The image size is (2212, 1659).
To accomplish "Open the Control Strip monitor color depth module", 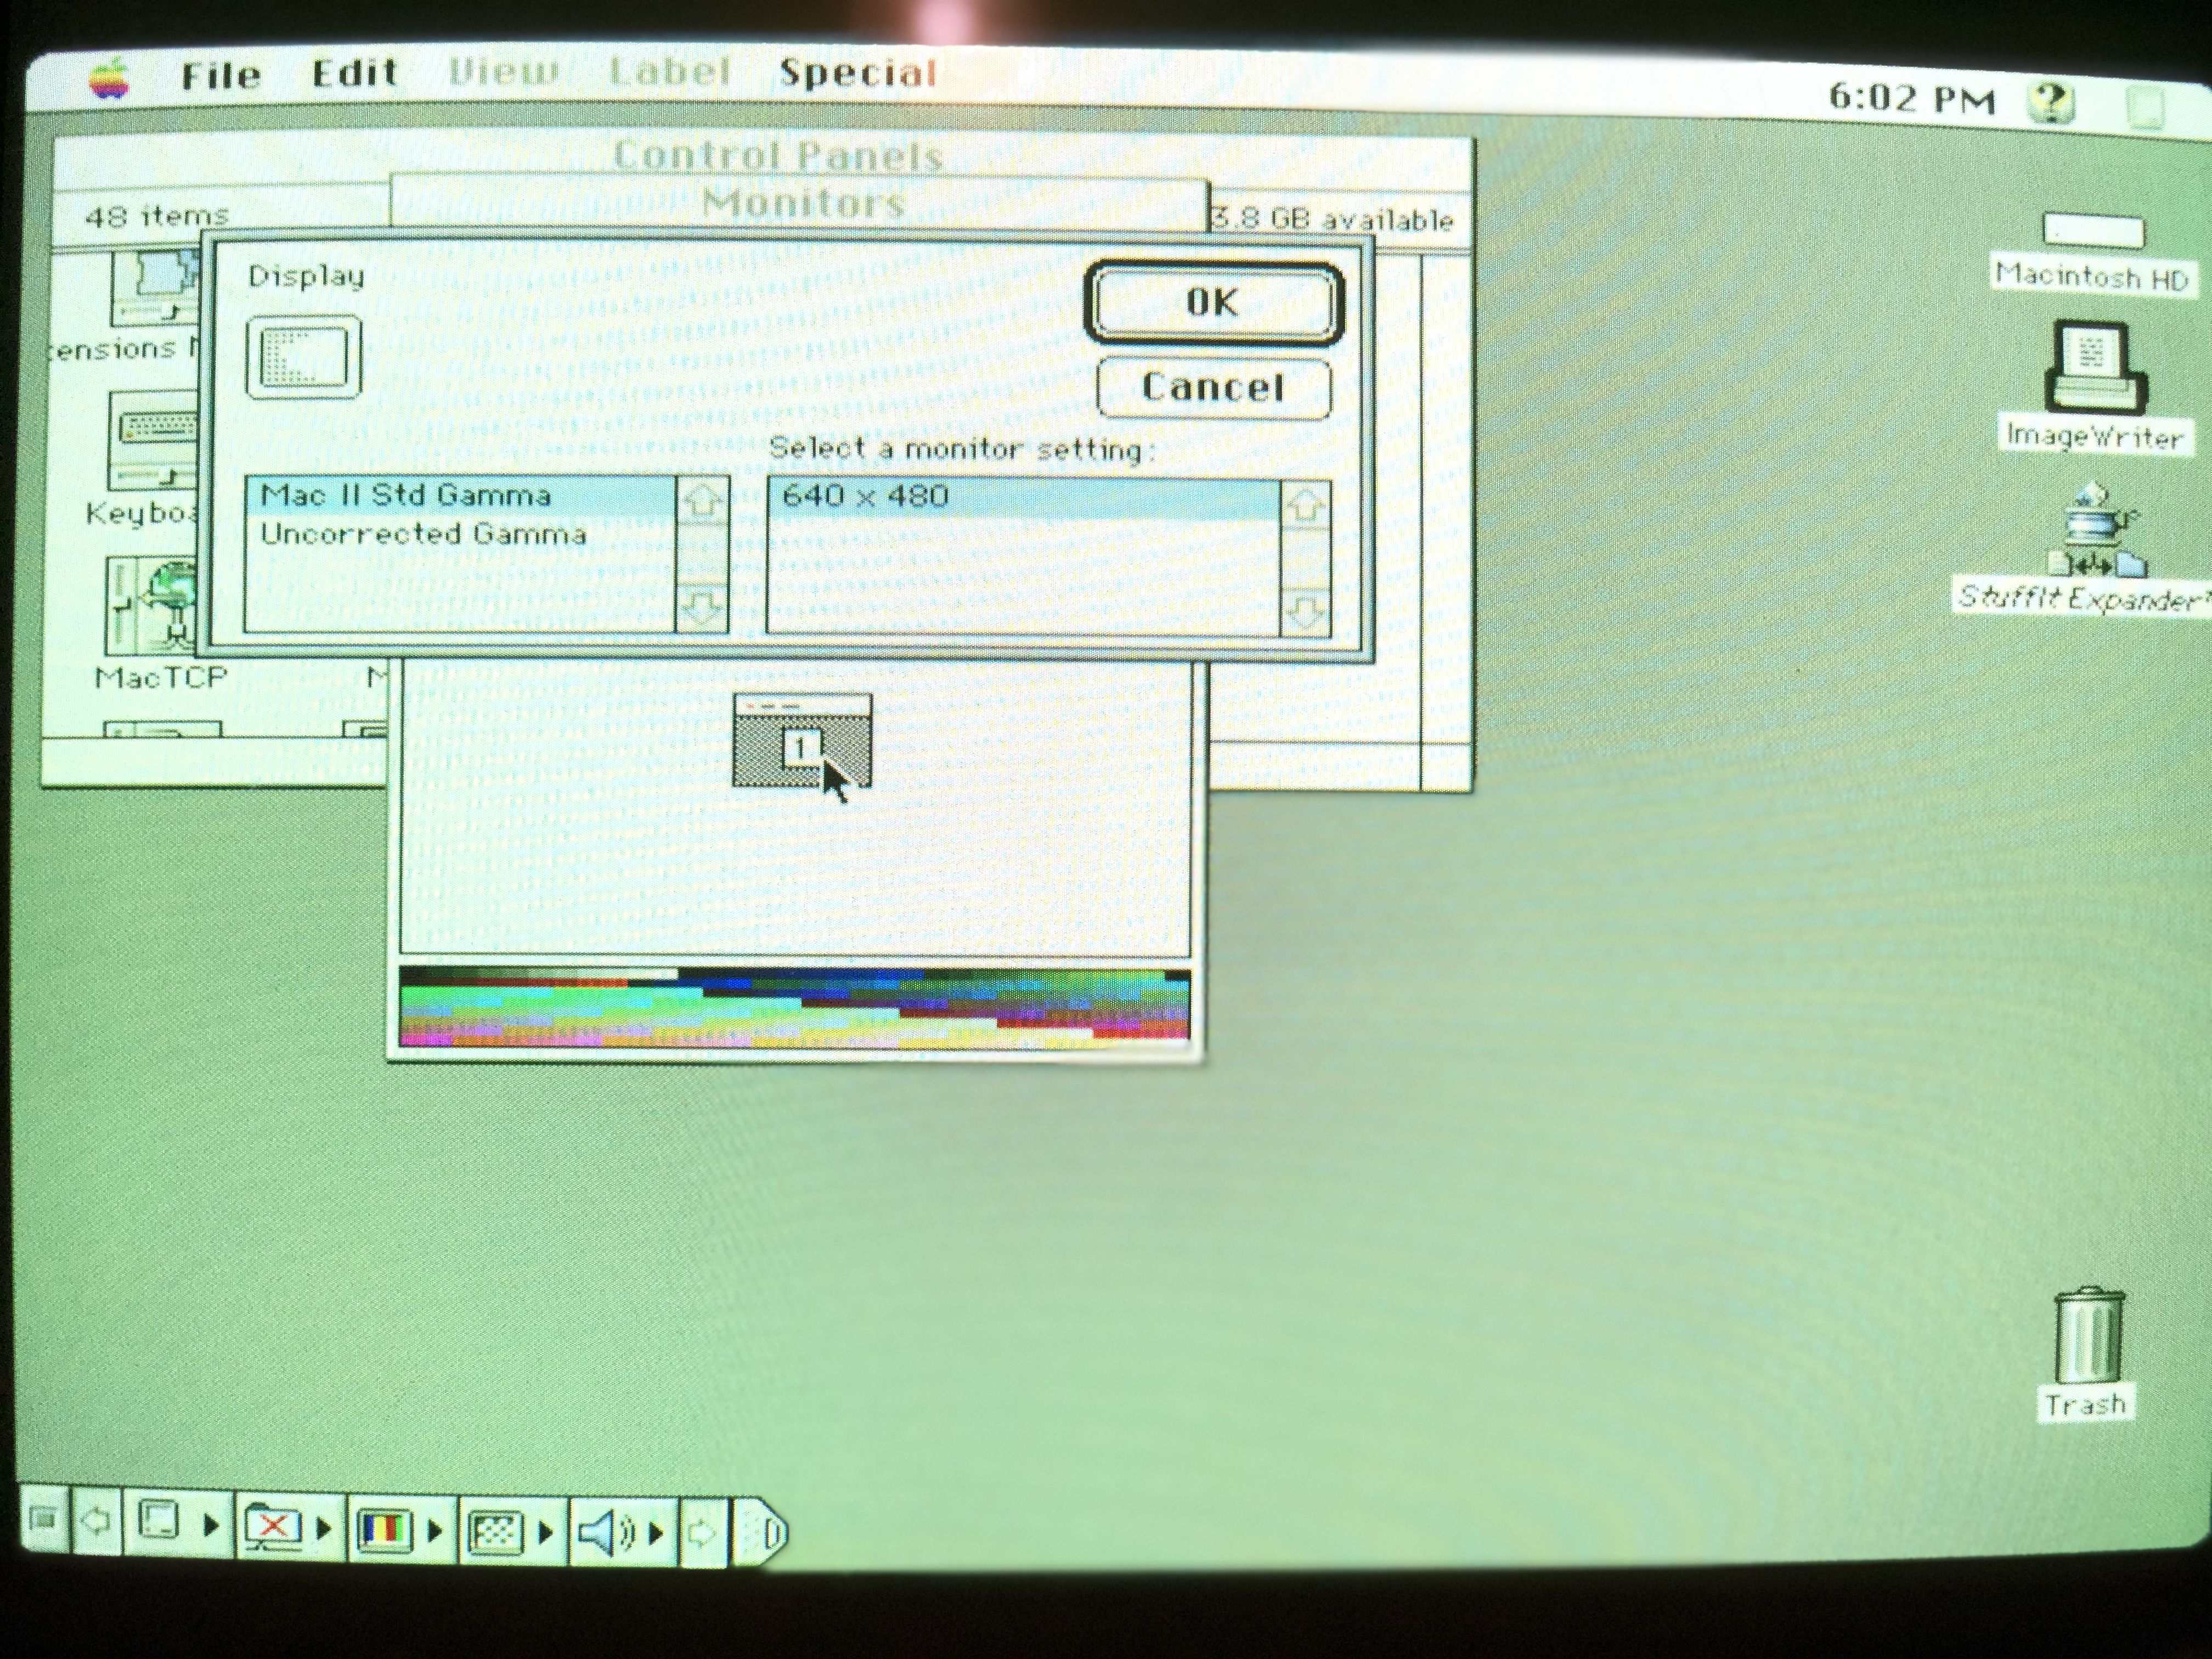I will (384, 1529).
